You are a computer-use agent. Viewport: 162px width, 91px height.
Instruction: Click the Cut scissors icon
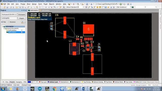tap(31, 7)
